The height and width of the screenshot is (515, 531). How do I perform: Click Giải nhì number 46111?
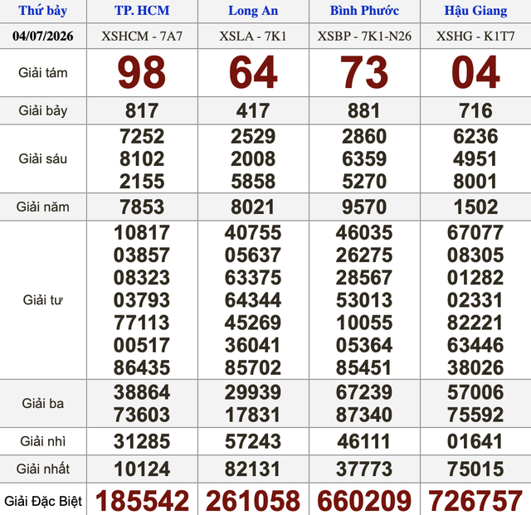point(364,441)
